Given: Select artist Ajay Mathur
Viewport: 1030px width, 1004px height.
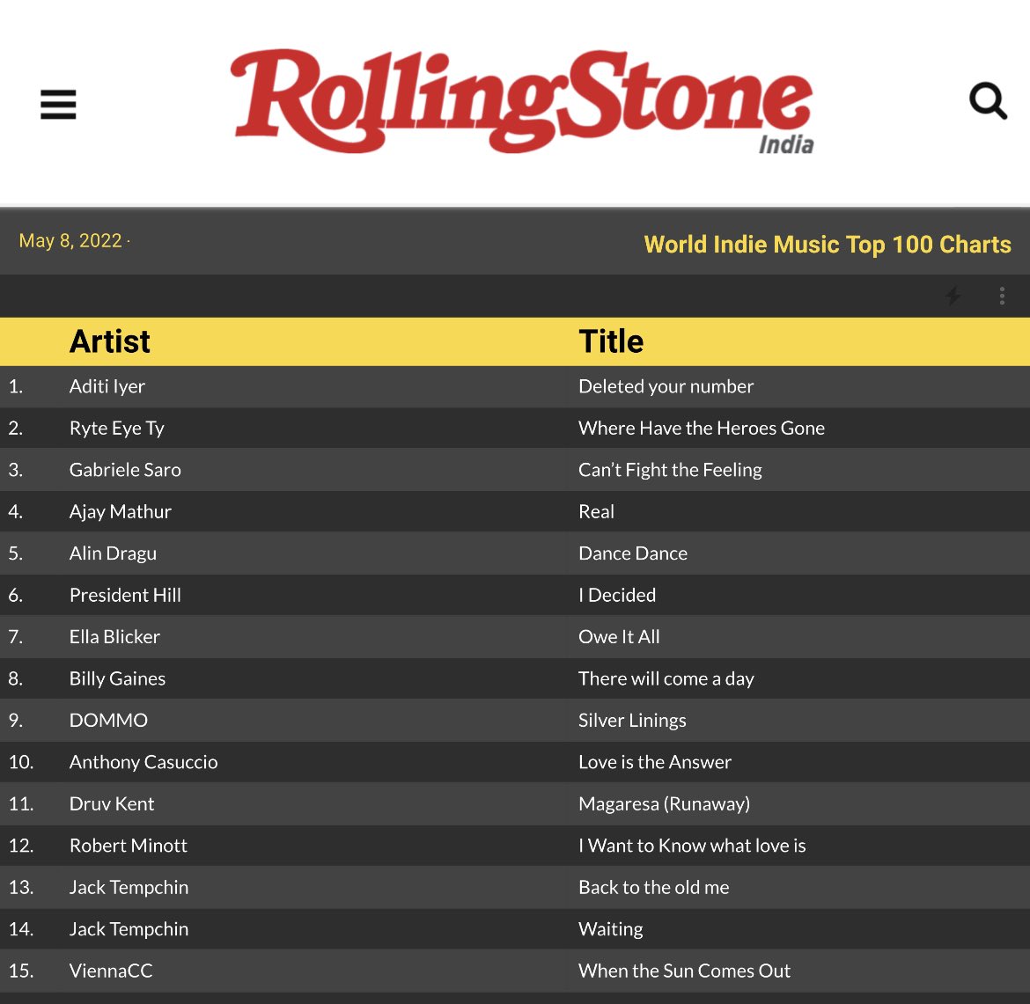Looking at the screenshot, I should [121, 511].
